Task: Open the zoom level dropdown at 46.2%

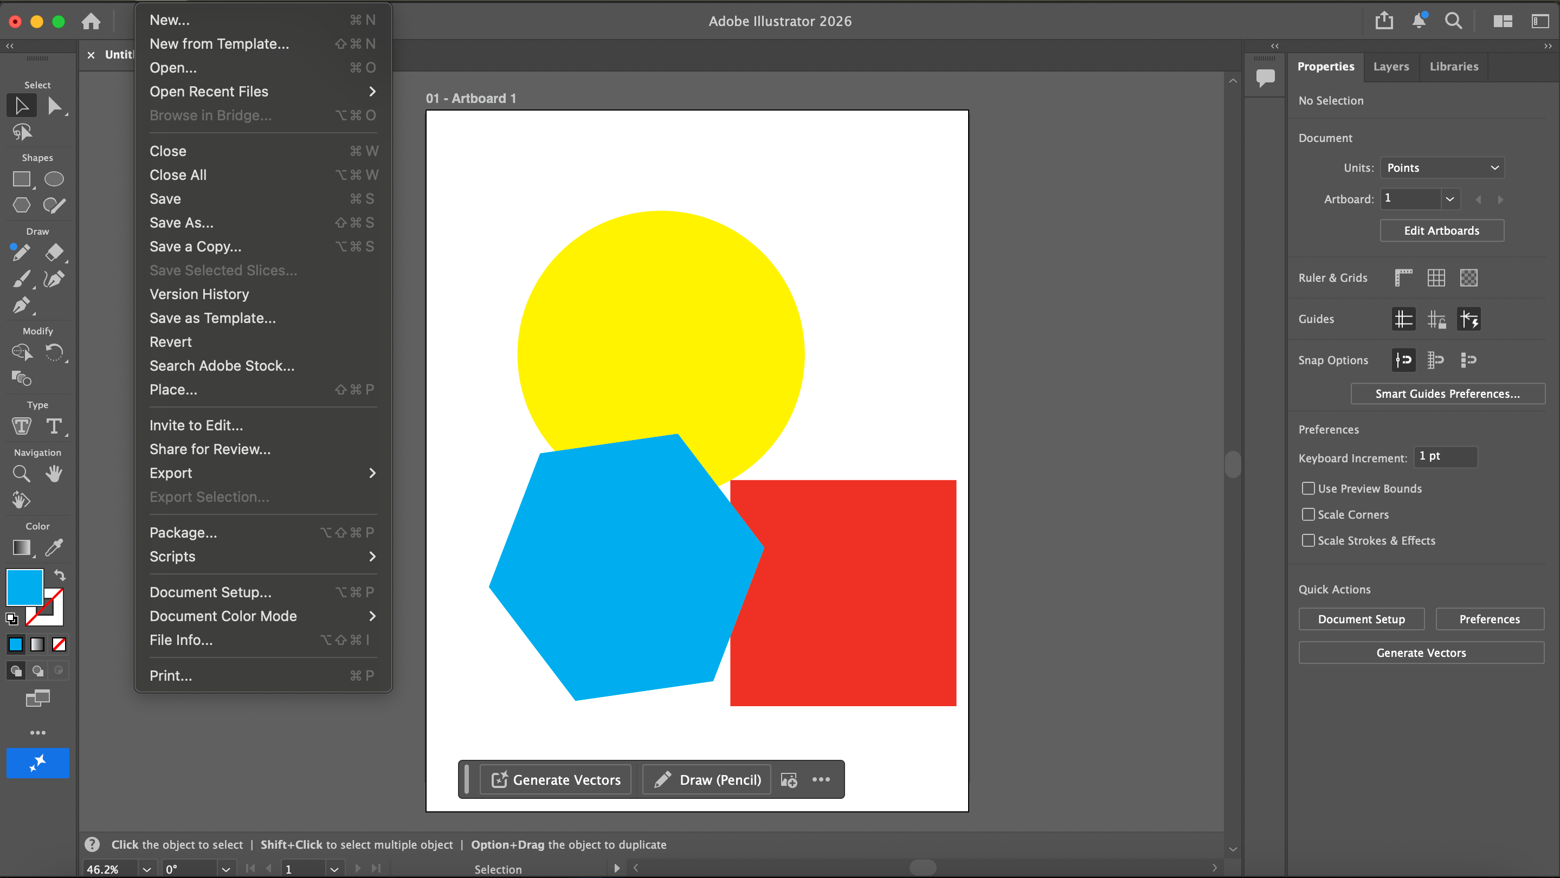Action: (146, 869)
